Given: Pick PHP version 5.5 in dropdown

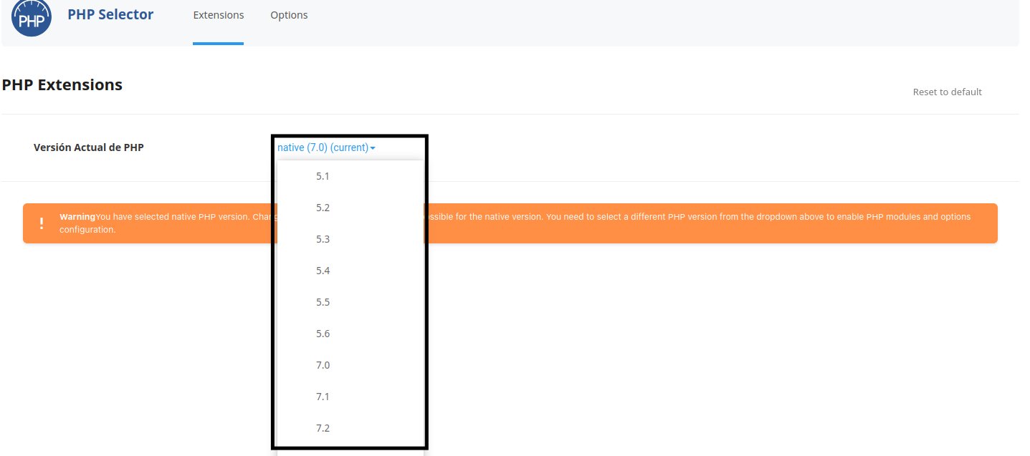Looking at the screenshot, I should [351, 302].
